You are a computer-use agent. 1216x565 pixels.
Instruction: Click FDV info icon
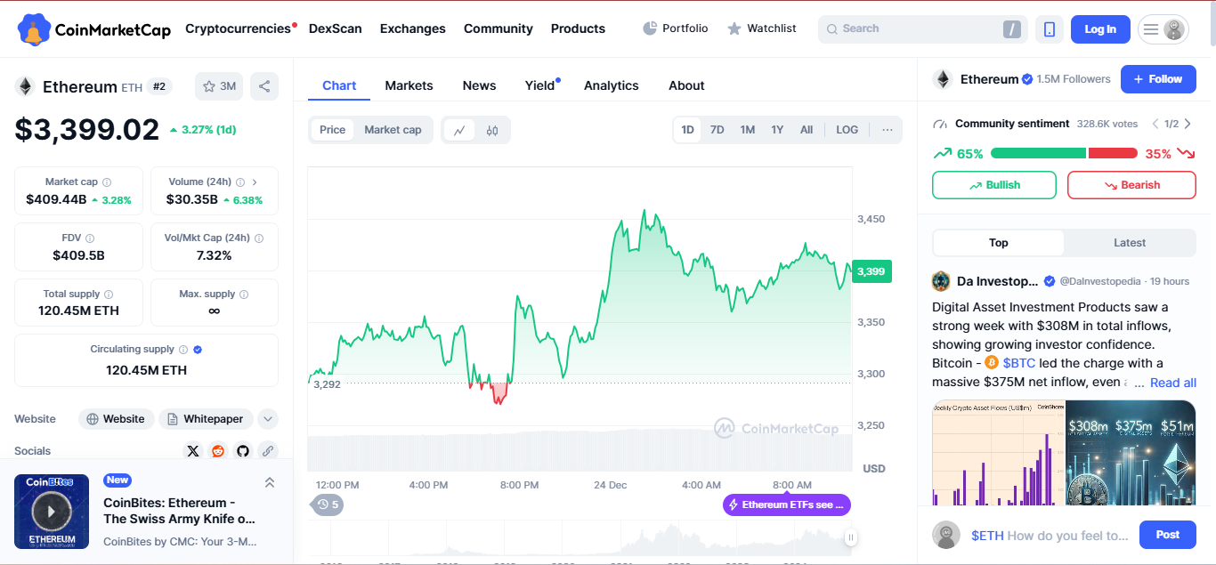point(90,238)
